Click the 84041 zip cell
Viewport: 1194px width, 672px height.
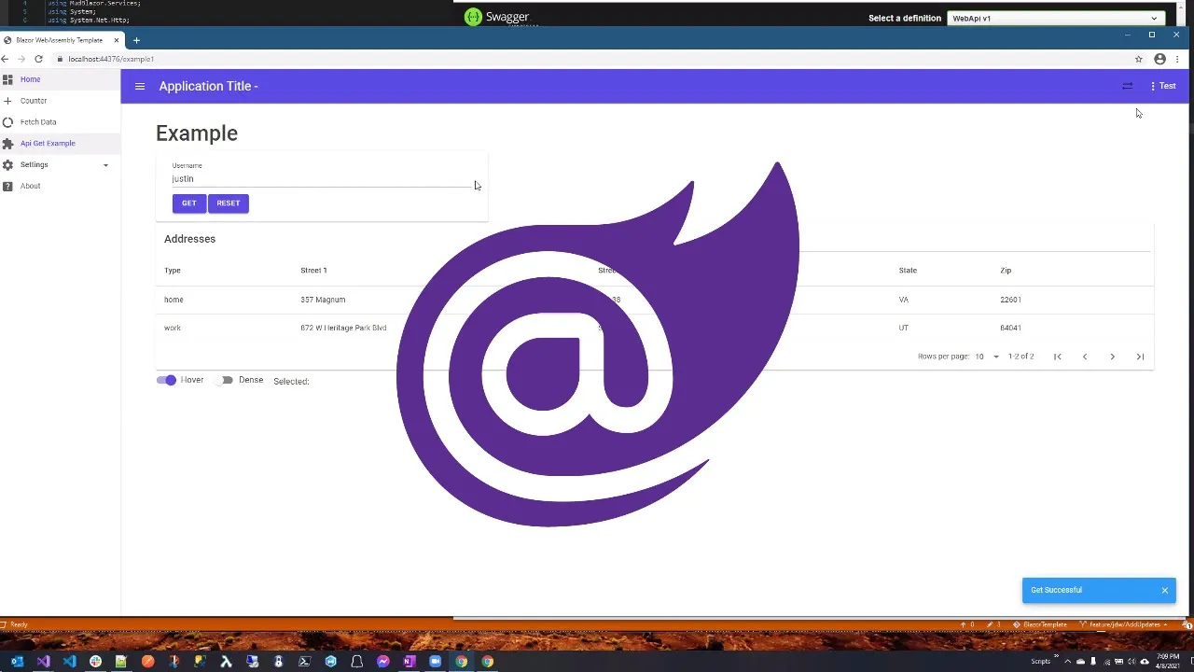point(1010,328)
